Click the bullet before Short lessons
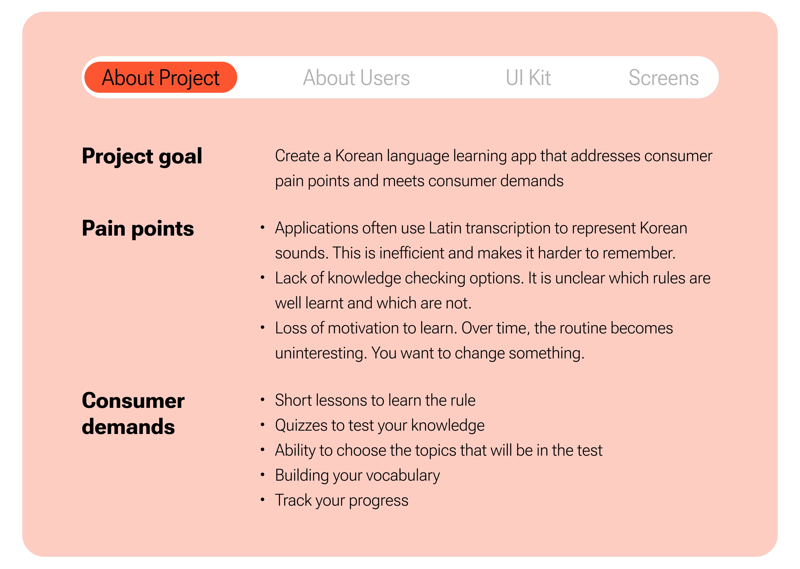The height and width of the screenshot is (569, 800). tap(262, 399)
